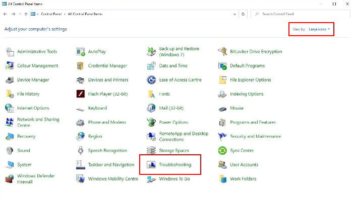This screenshot has height=201, width=353.
Task: Open the Troubleshooting icon
Action: [x=151, y=165]
